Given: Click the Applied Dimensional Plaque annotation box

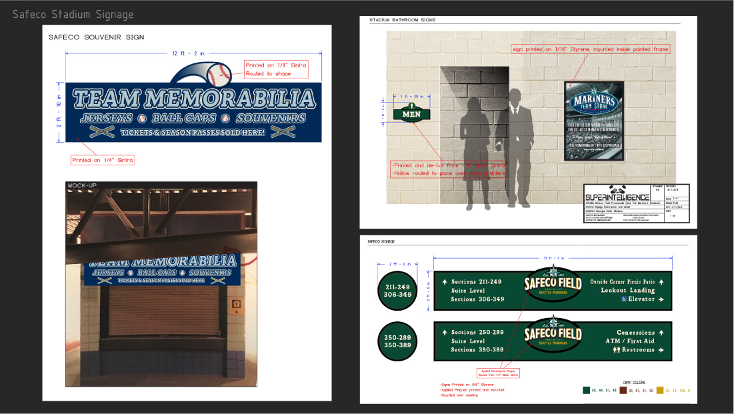Looking at the screenshot, I should [x=498, y=373].
